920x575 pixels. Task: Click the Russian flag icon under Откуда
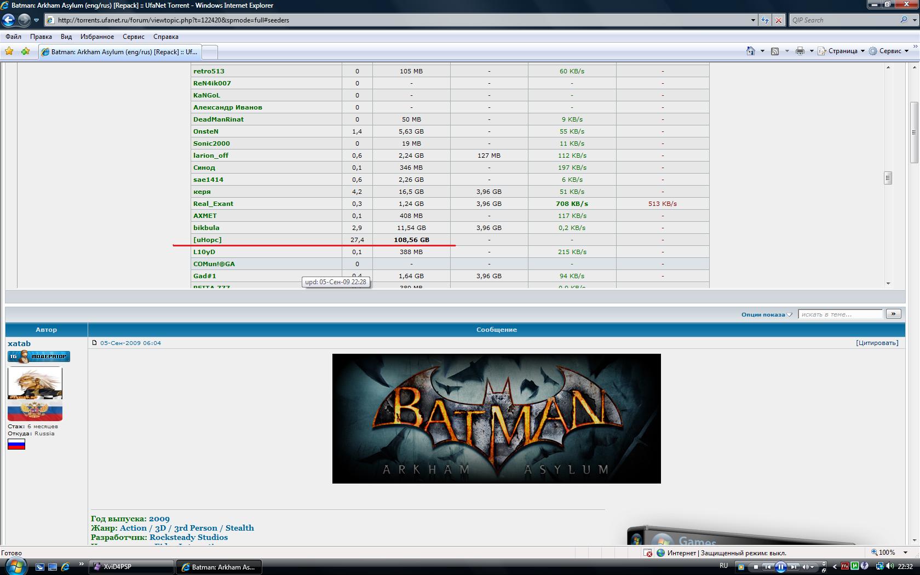[16, 444]
